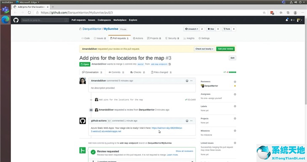The image size is (307, 162).
Task: Open the Azure static web app staging link
Action: pos(137,130)
